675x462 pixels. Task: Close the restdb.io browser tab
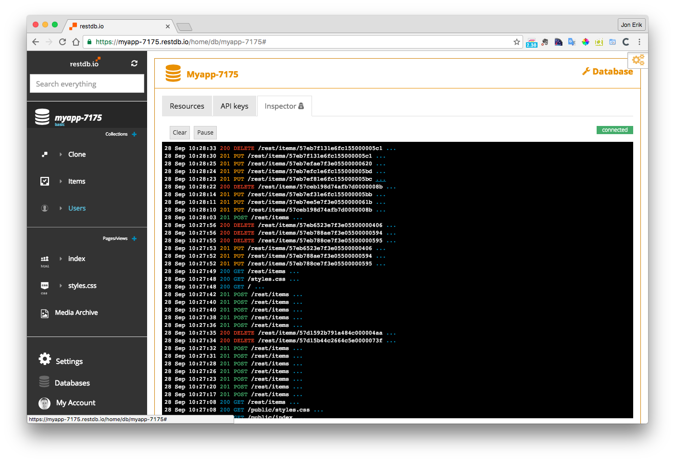click(168, 26)
